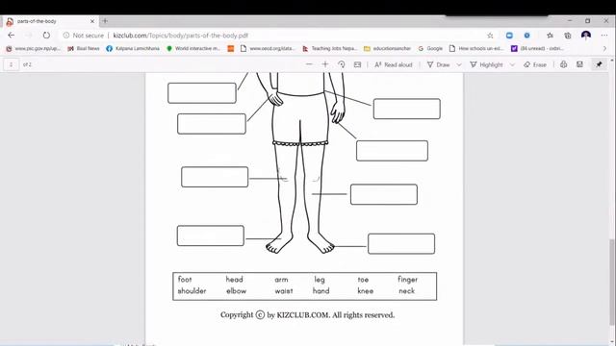
Task: Open the Baal News bookmark
Action: pyautogui.click(x=84, y=48)
